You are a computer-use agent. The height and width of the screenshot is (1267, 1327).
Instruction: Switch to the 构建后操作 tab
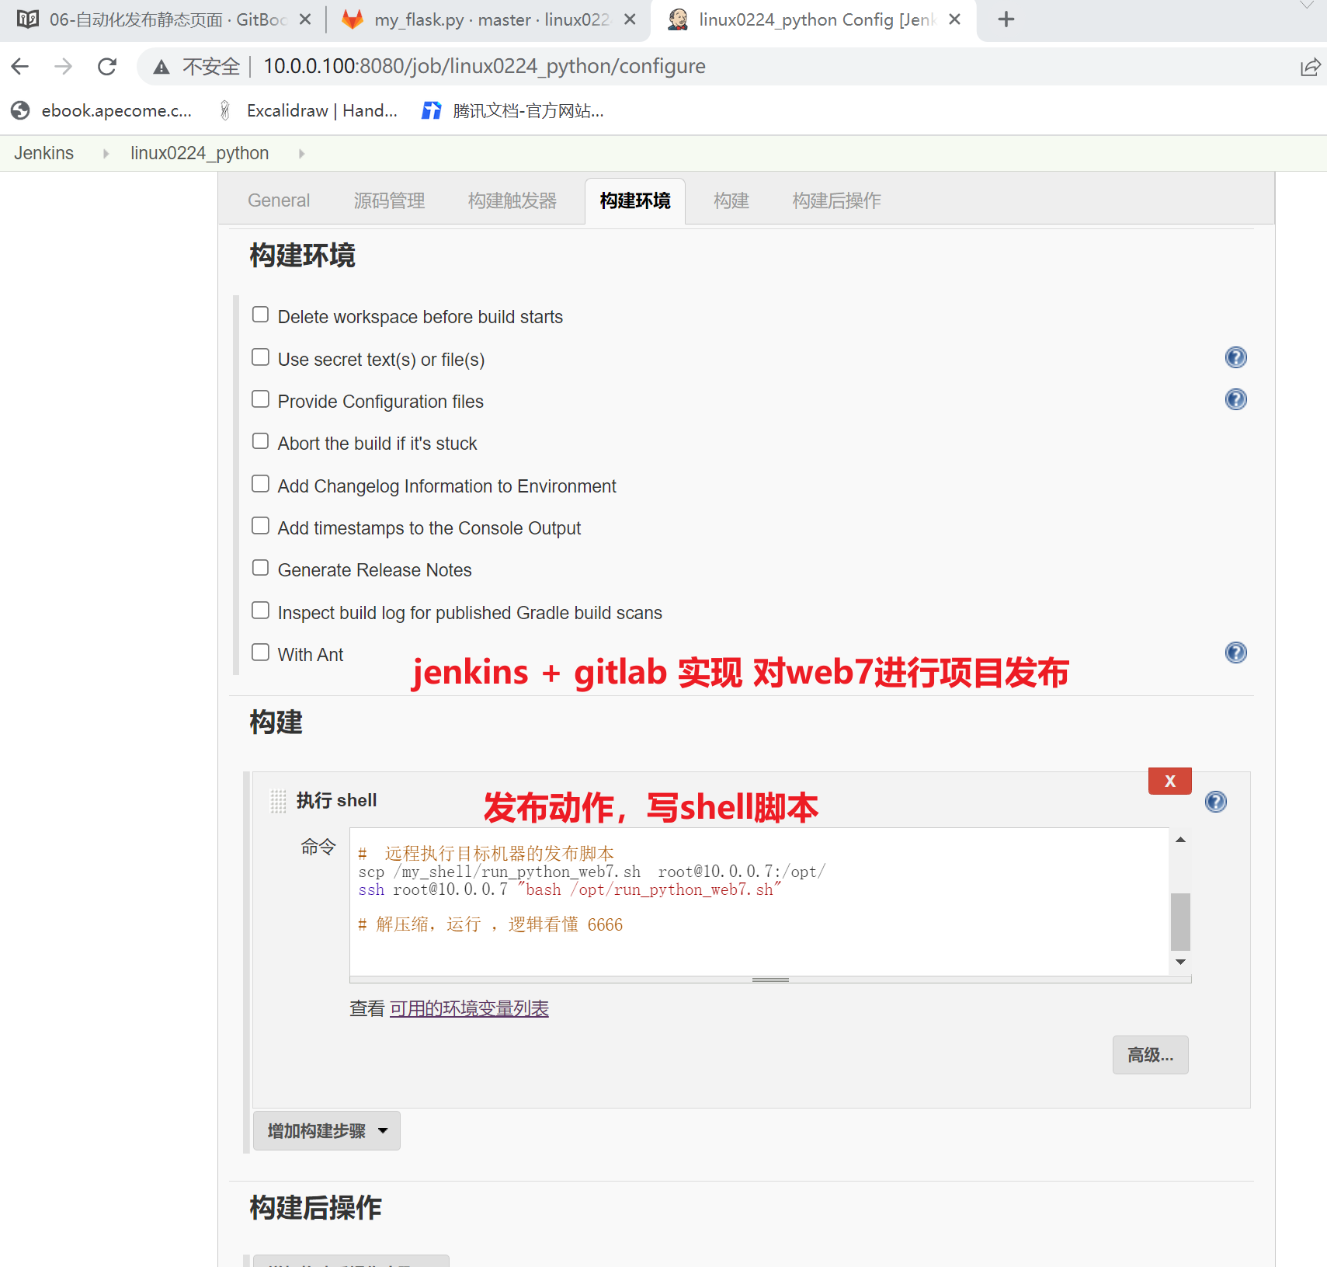(x=837, y=200)
